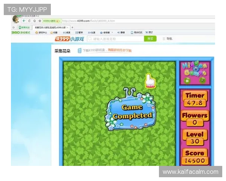Click the 360 游戏模式 toolbar item

click(x=21, y=33)
